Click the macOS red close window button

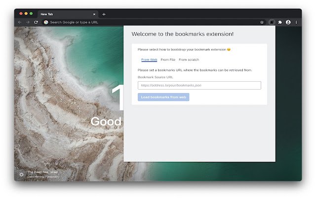[x=21, y=13]
